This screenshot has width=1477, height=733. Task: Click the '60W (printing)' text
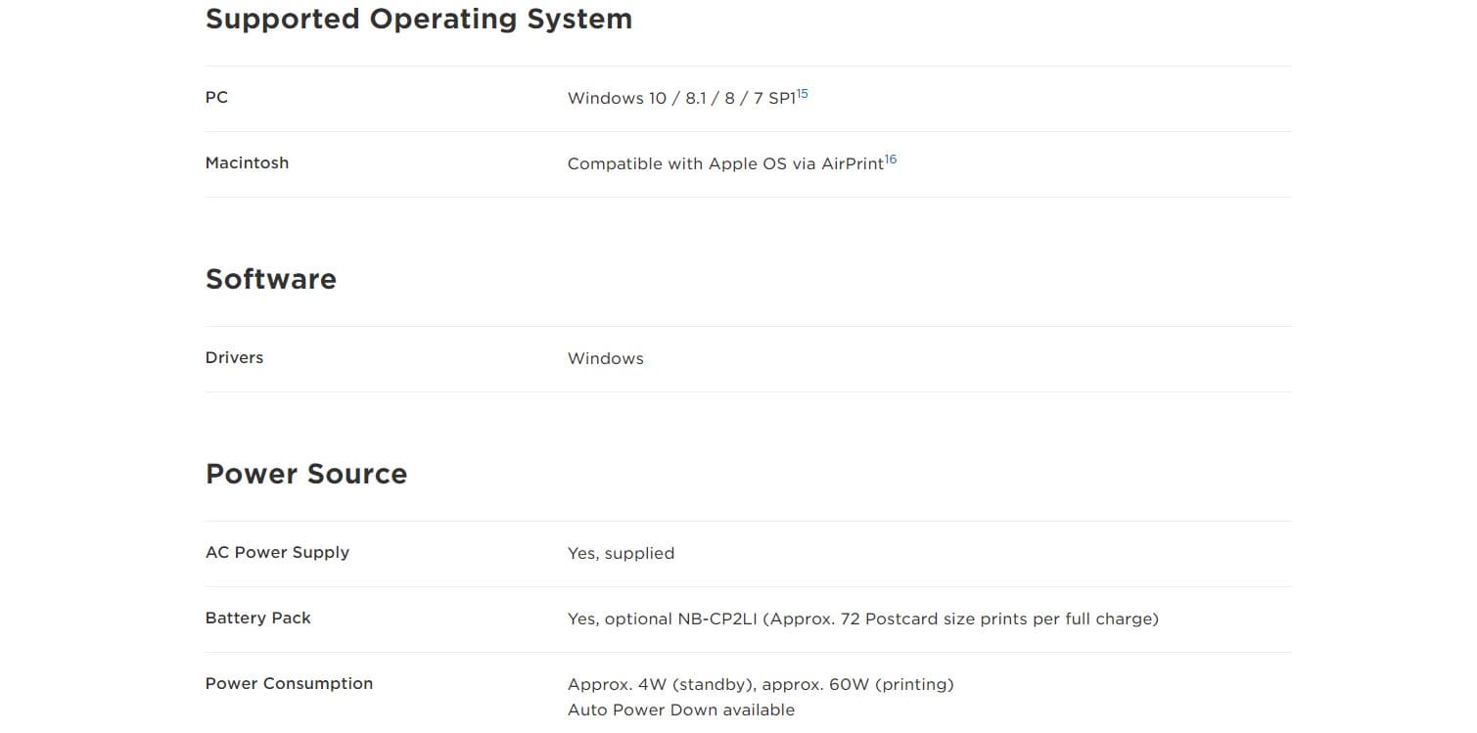(891, 685)
